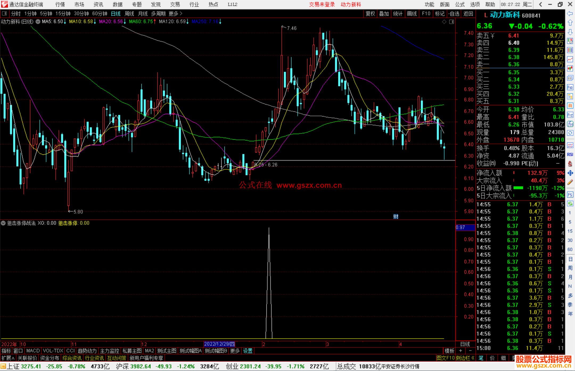This screenshot has width=575, height=371.
Task: Expand the 扩展 panel at bottom left
Action: pos(8,358)
